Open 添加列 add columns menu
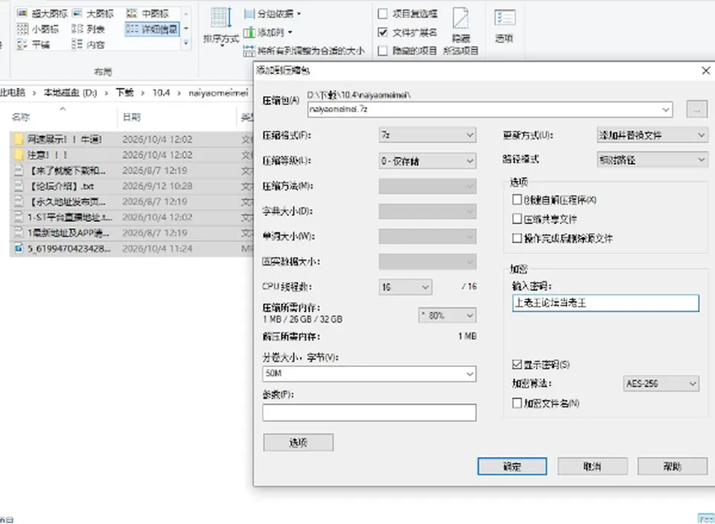Viewport: 715px width, 524px height. click(268, 32)
